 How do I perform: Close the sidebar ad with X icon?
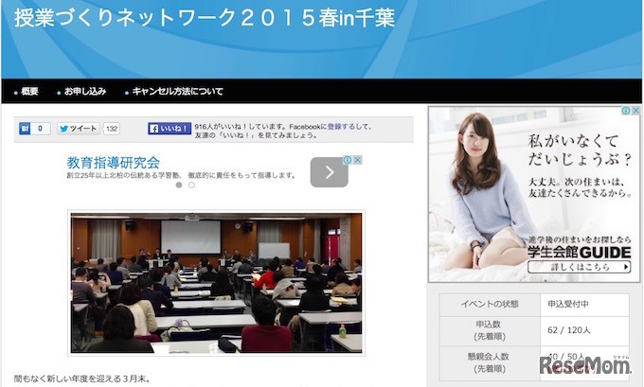click(635, 111)
